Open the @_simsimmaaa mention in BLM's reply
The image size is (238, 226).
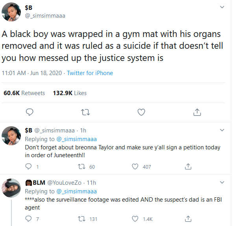point(76,191)
